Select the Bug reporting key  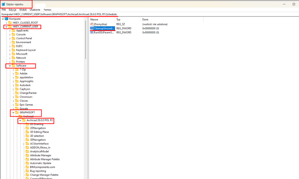pyautogui.click(x=38, y=171)
